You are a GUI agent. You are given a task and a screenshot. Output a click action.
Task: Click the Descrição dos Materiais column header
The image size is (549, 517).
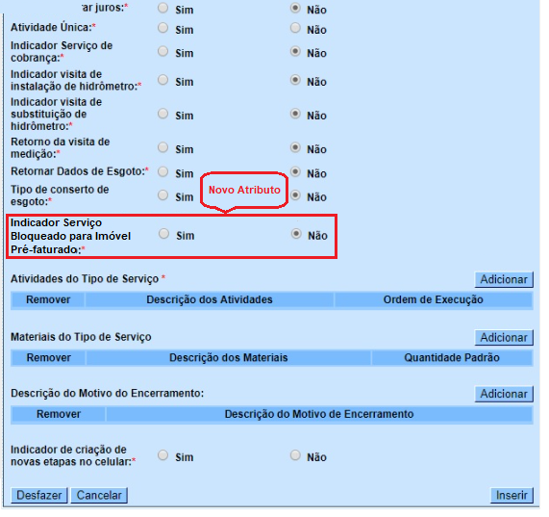click(229, 358)
